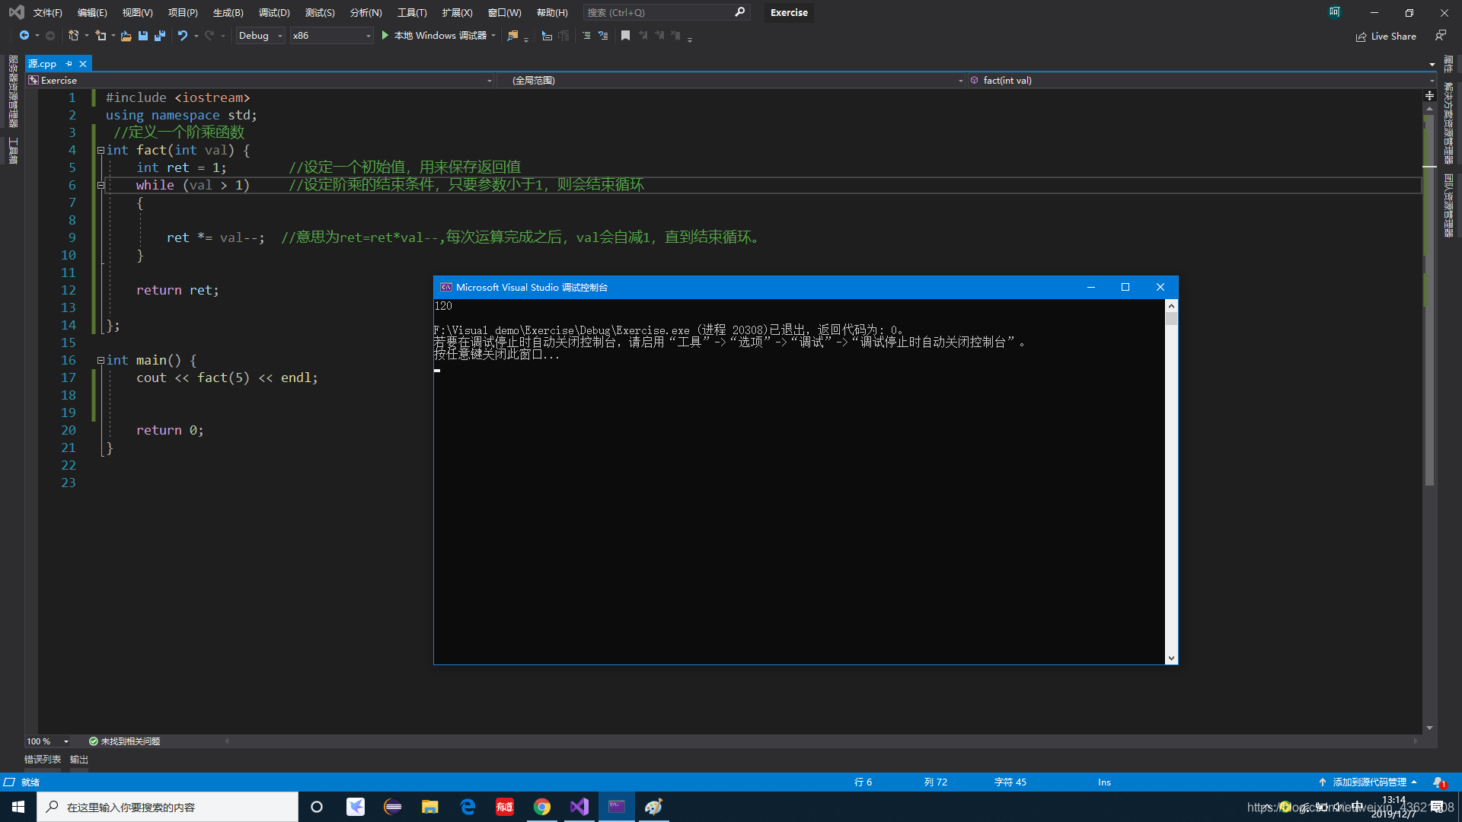Click the Save file icon

(x=142, y=36)
